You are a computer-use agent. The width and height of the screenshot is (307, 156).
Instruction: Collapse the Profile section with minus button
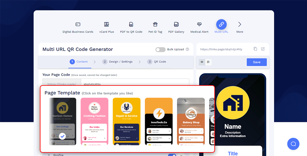181,155
